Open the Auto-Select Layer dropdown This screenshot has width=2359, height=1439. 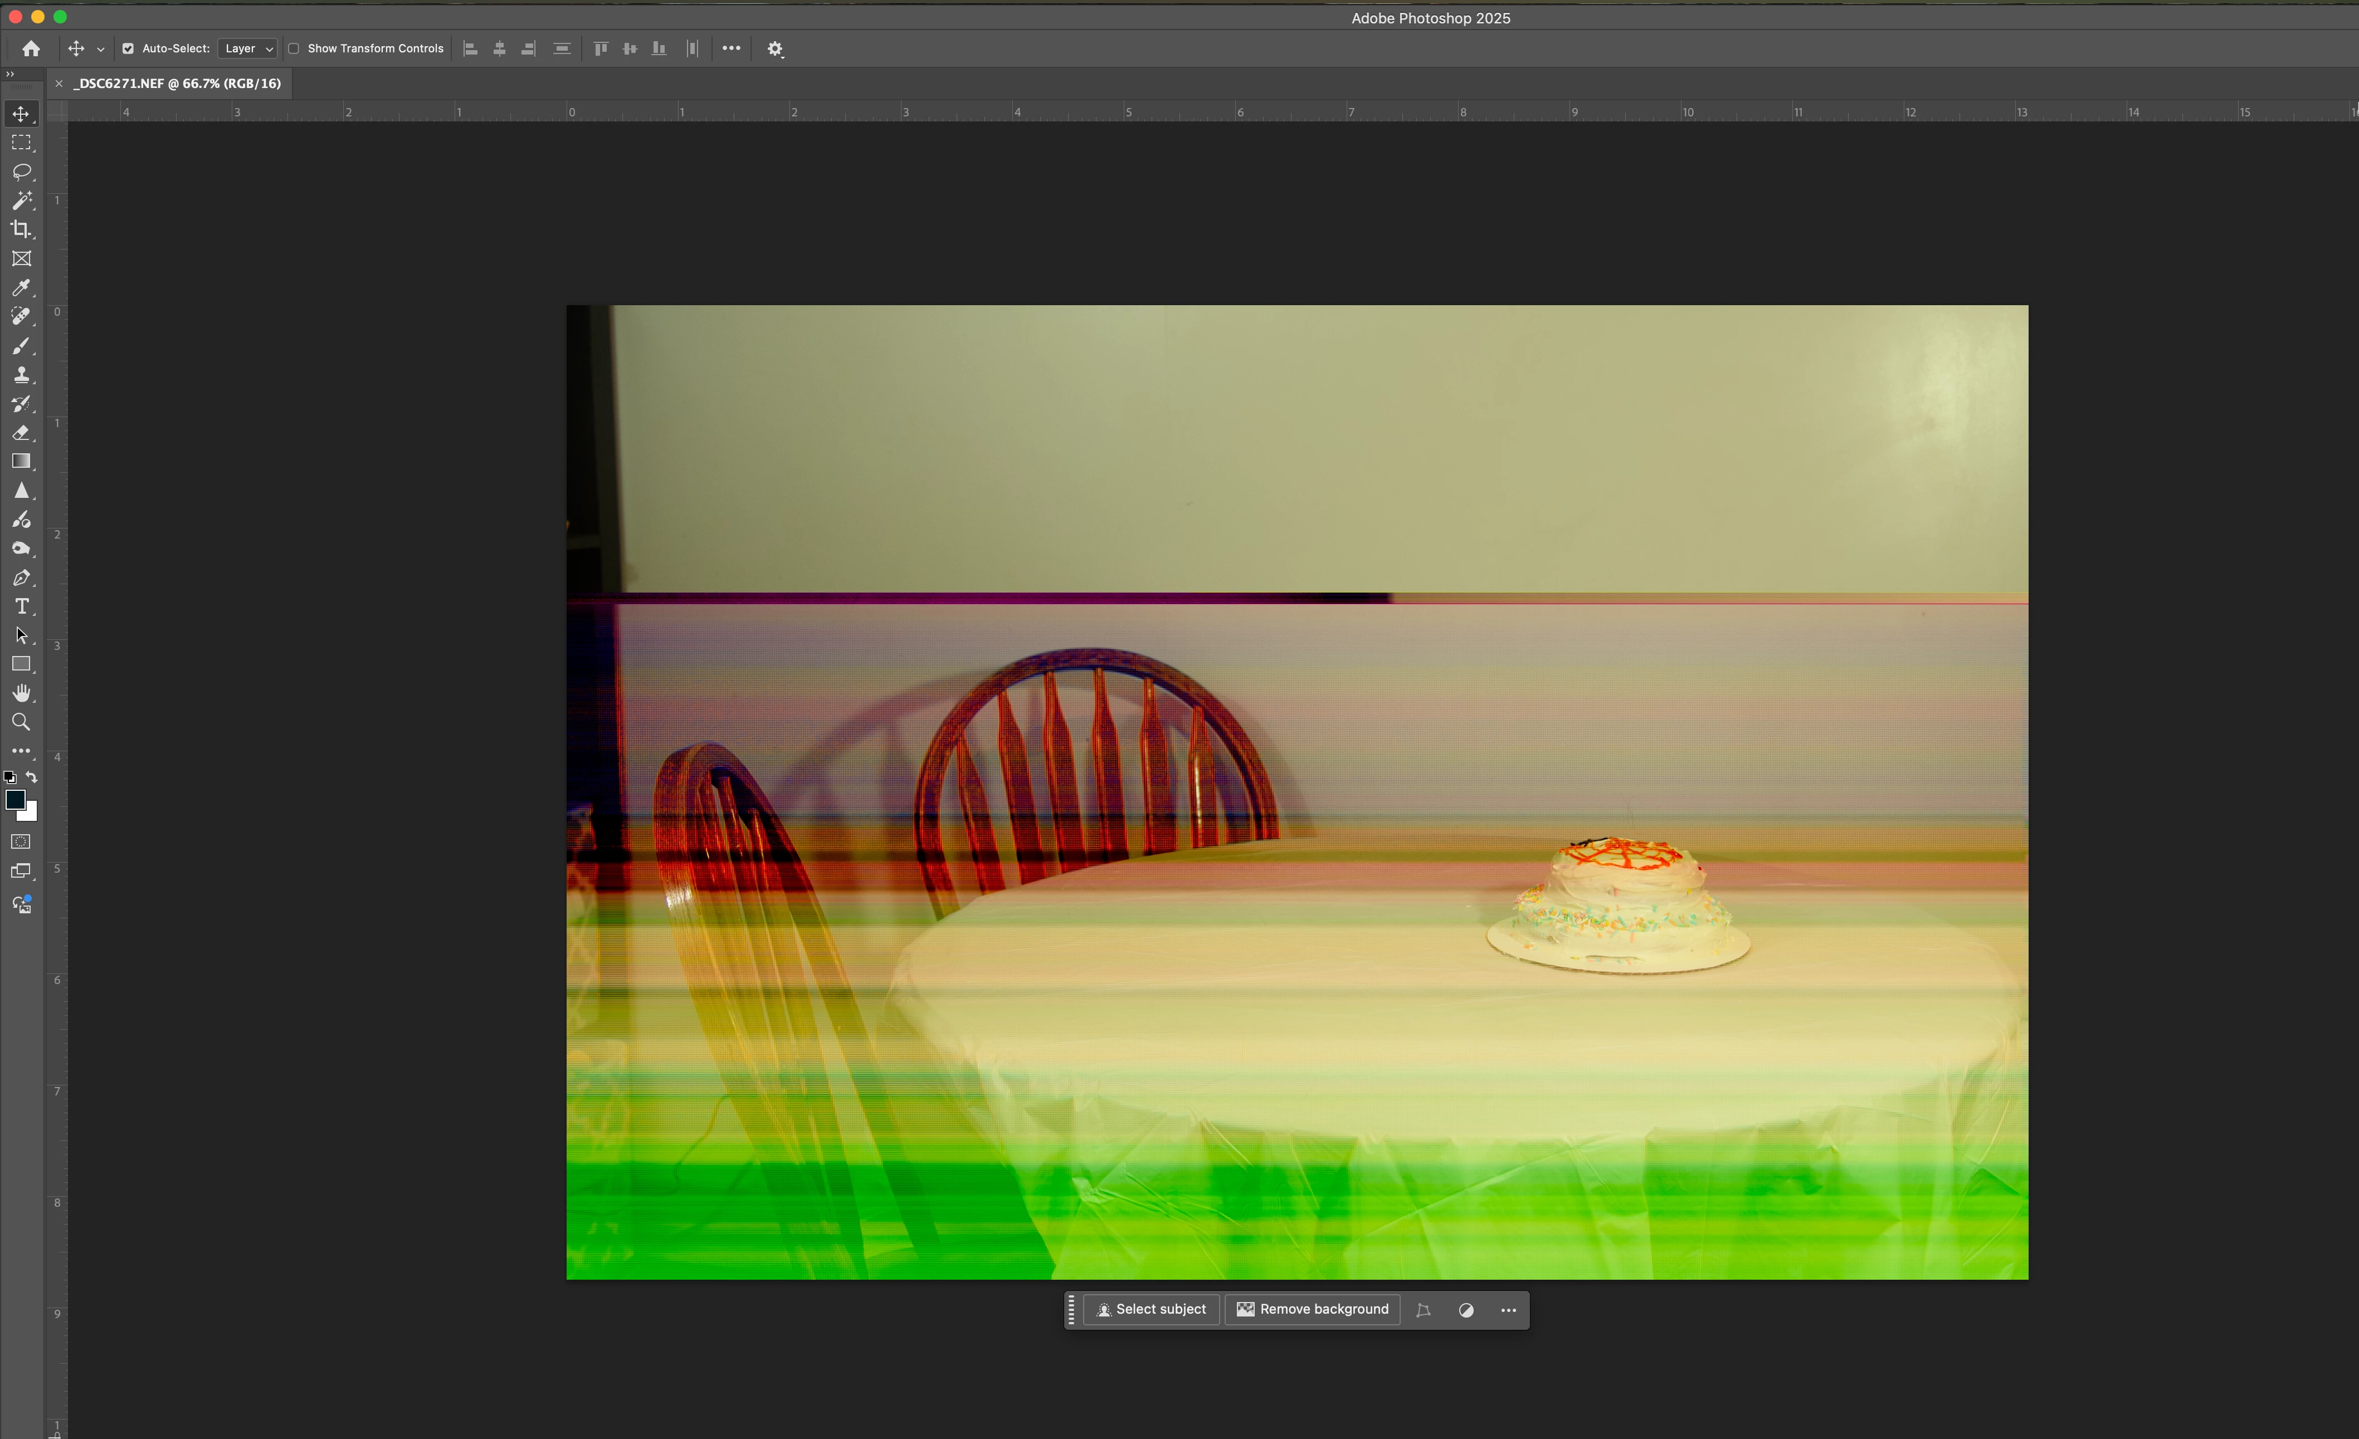point(248,49)
